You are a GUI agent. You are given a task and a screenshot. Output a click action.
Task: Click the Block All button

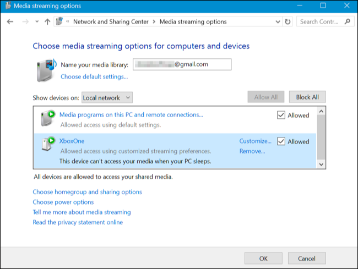pos(307,97)
